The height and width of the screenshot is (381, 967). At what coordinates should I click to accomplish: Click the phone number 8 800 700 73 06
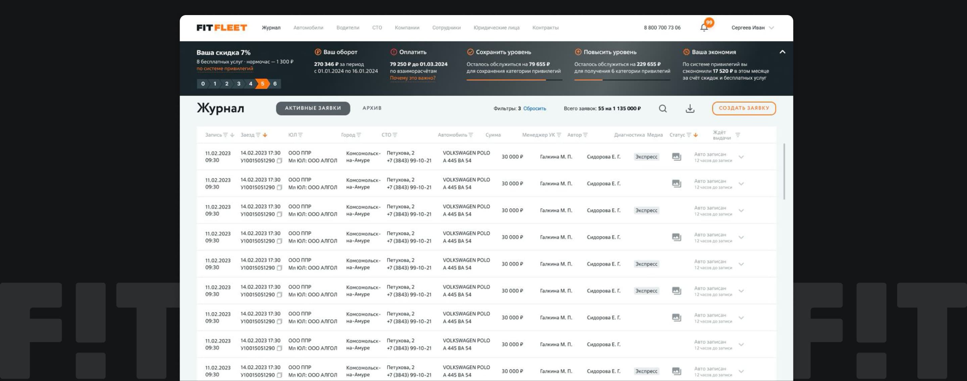[662, 28]
